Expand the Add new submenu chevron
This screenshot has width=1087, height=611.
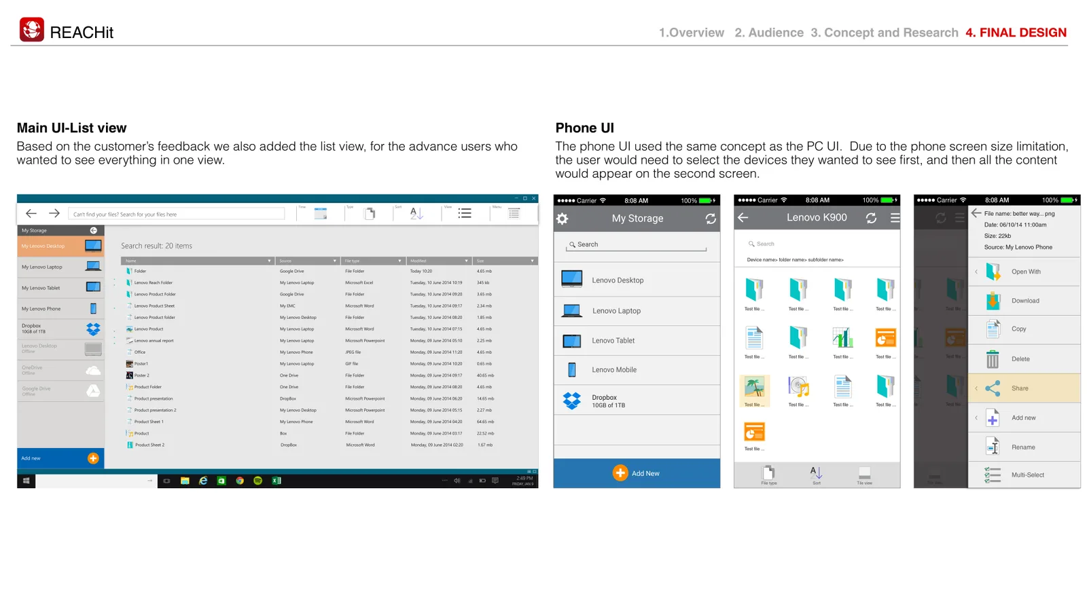coord(976,418)
